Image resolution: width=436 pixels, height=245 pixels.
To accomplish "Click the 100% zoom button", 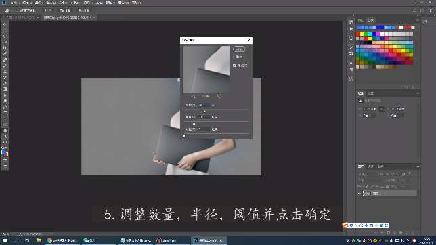I will pos(48,10).
